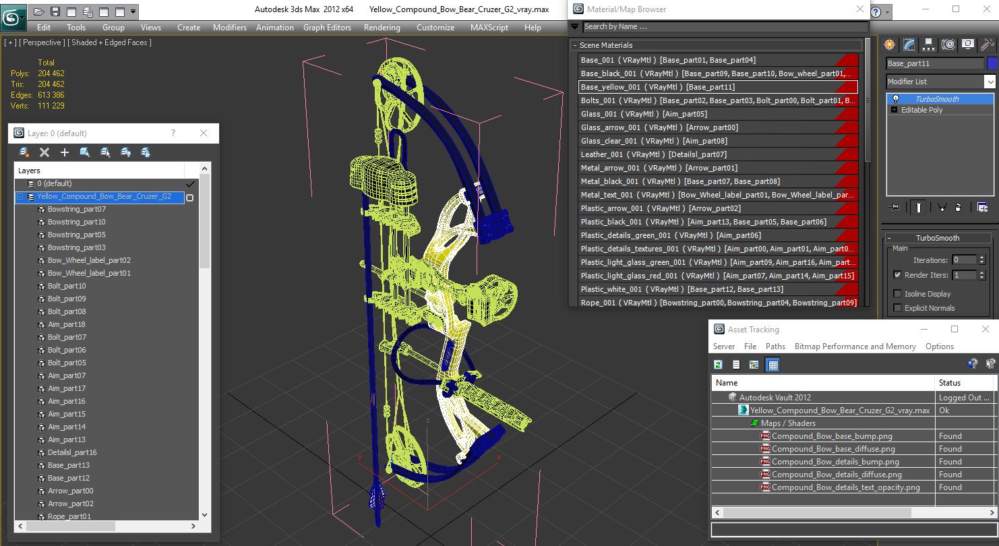999x546 pixels.
Task: Open Bitmap Performance and Memory menu
Action: pyautogui.click(x=855, y=346)
